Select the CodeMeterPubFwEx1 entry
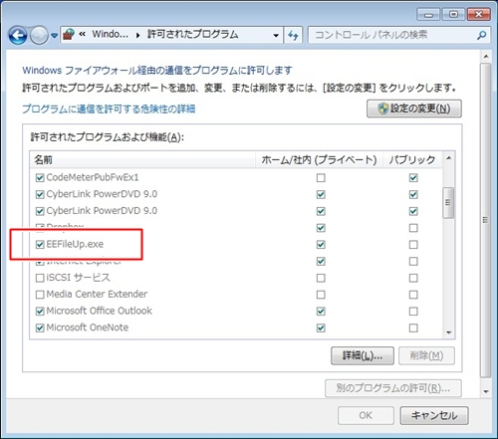The width and height of the screenshot is (498, 439). 93,177
